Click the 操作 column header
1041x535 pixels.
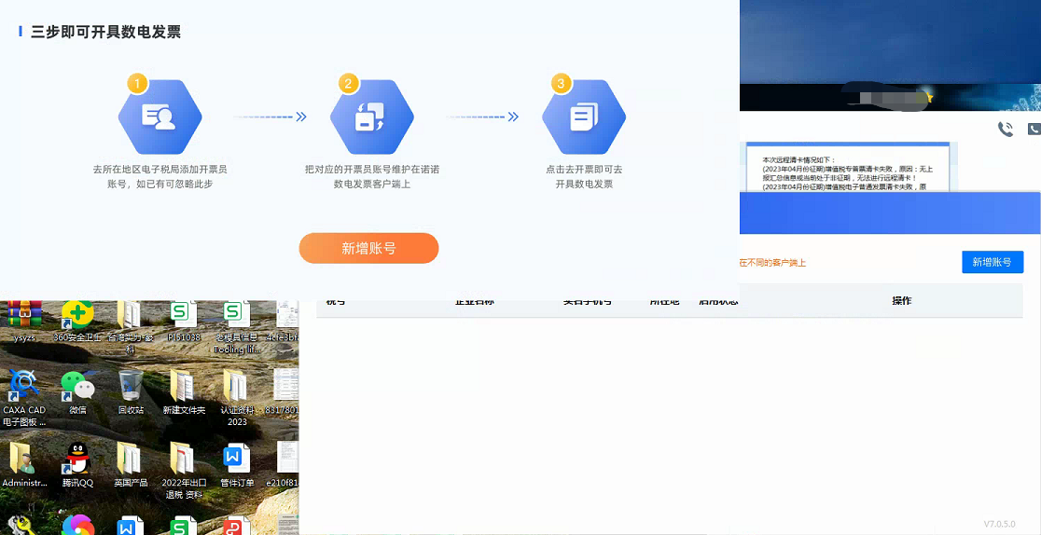(901, 301)
